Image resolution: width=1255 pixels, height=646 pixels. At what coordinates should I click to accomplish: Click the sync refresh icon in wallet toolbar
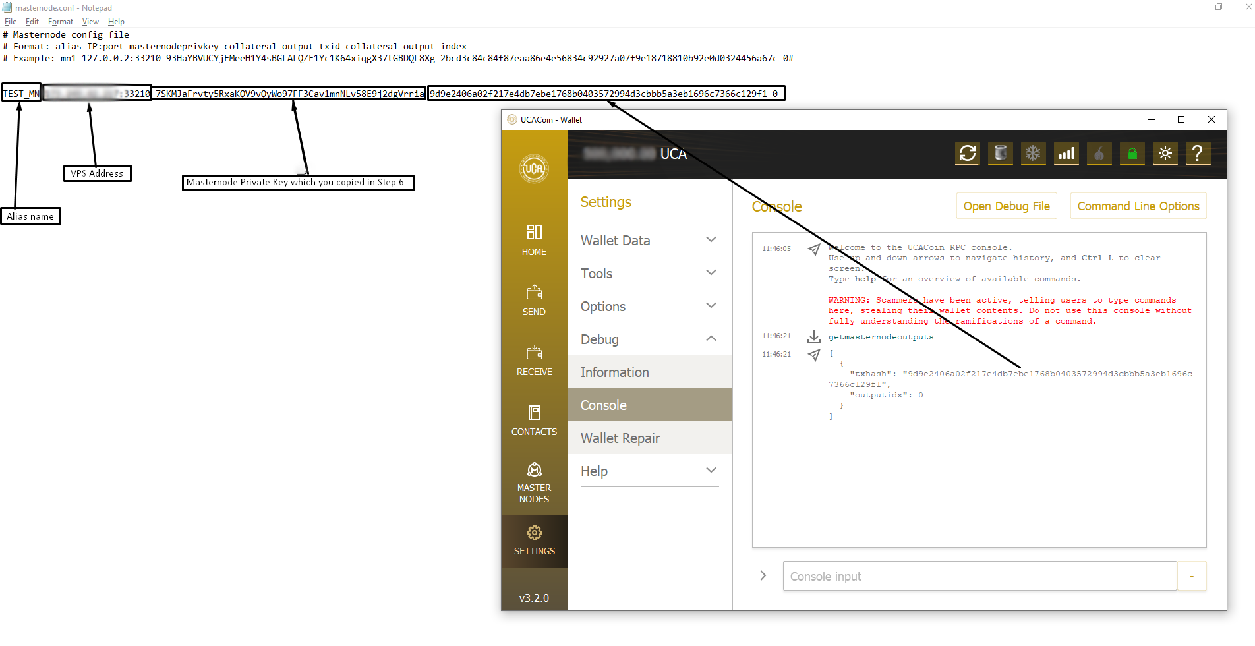click(967, 154)
